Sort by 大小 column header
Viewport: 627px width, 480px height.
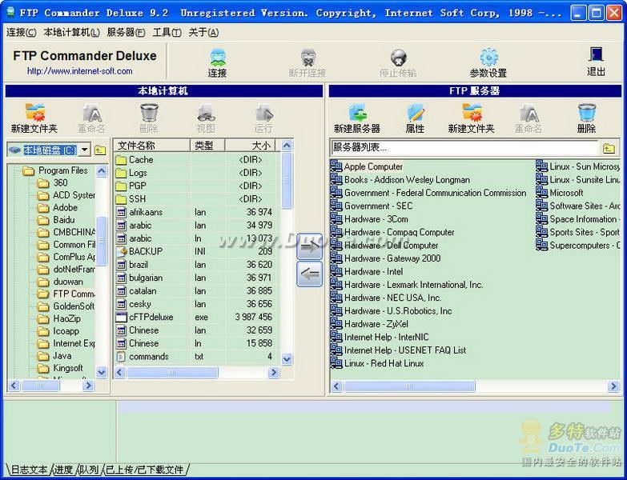[251, 146]
